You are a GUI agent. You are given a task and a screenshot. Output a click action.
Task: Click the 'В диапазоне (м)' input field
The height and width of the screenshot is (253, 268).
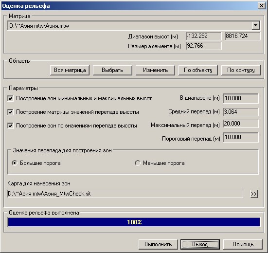click(x=241, y=98)
